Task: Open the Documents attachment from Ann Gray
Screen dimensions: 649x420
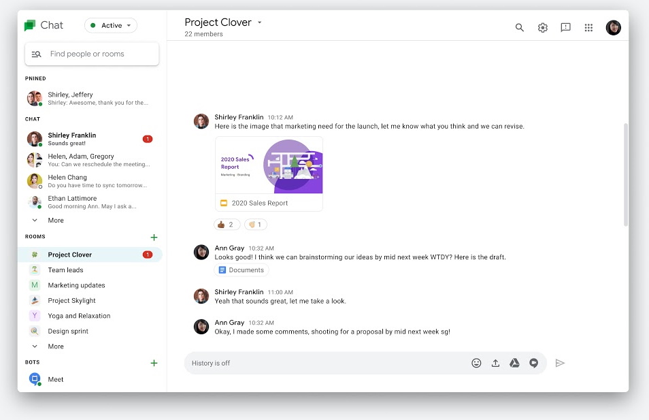Action: (x=242, y=270)
